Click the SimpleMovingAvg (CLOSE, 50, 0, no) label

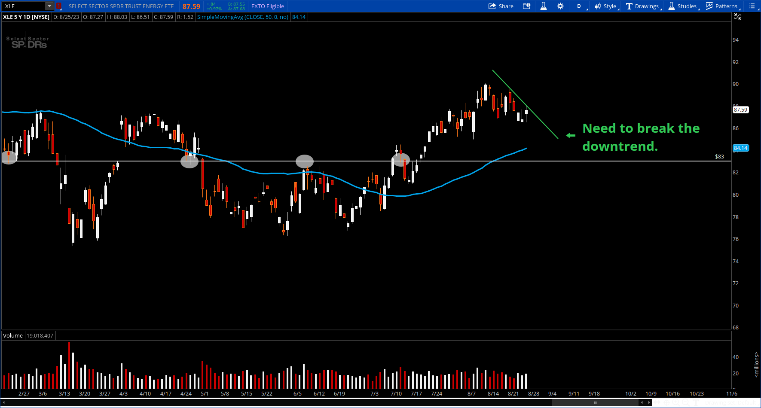pos(242,17)
